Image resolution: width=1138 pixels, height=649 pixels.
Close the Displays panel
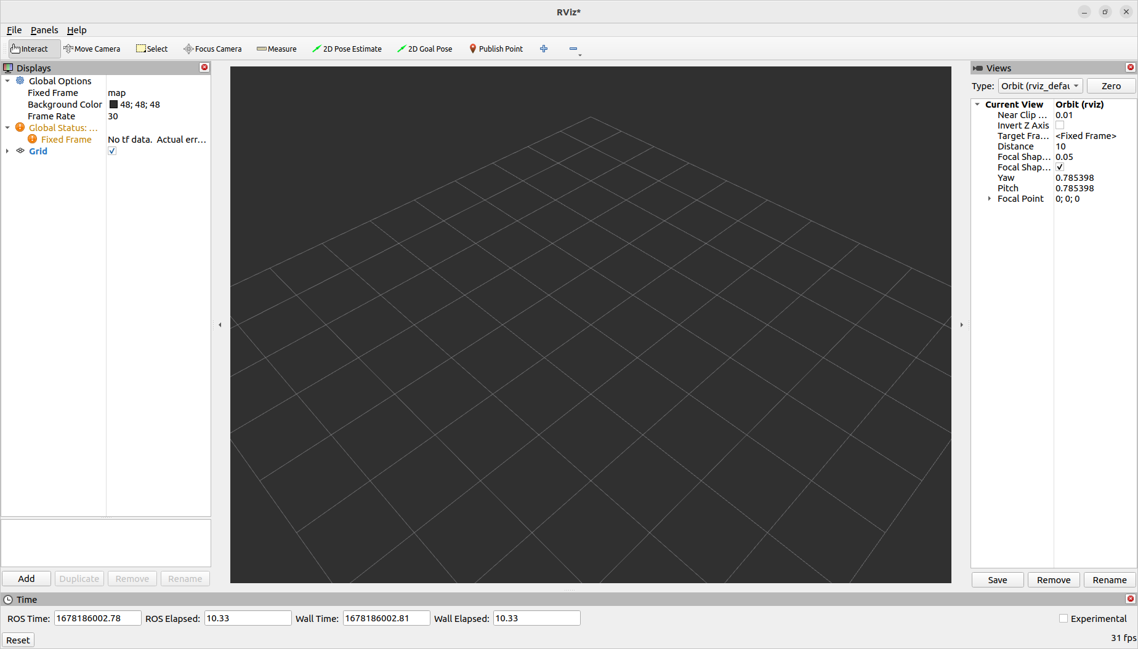[x=204, y=68]
